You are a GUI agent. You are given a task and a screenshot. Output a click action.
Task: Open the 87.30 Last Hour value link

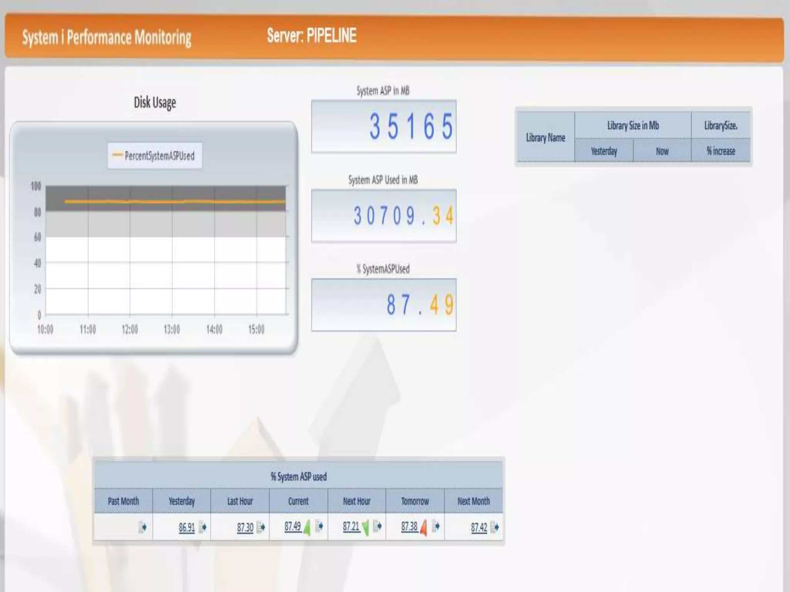coord(245,527)
